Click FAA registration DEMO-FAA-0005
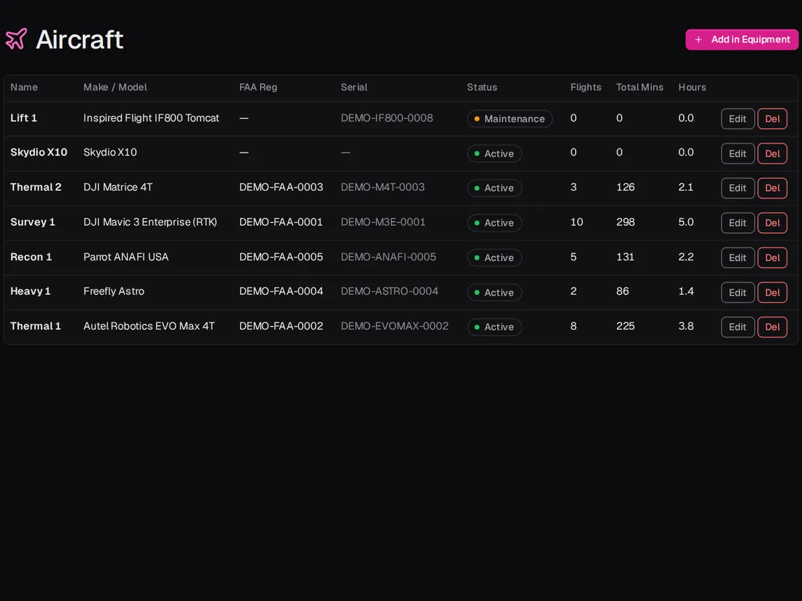The width and height of the screenshot is (802, 601). (281, 257)
